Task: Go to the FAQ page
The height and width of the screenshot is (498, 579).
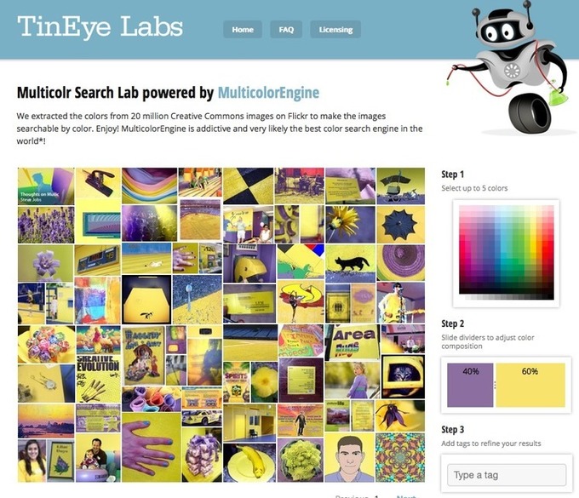Action: pos(286,30)
